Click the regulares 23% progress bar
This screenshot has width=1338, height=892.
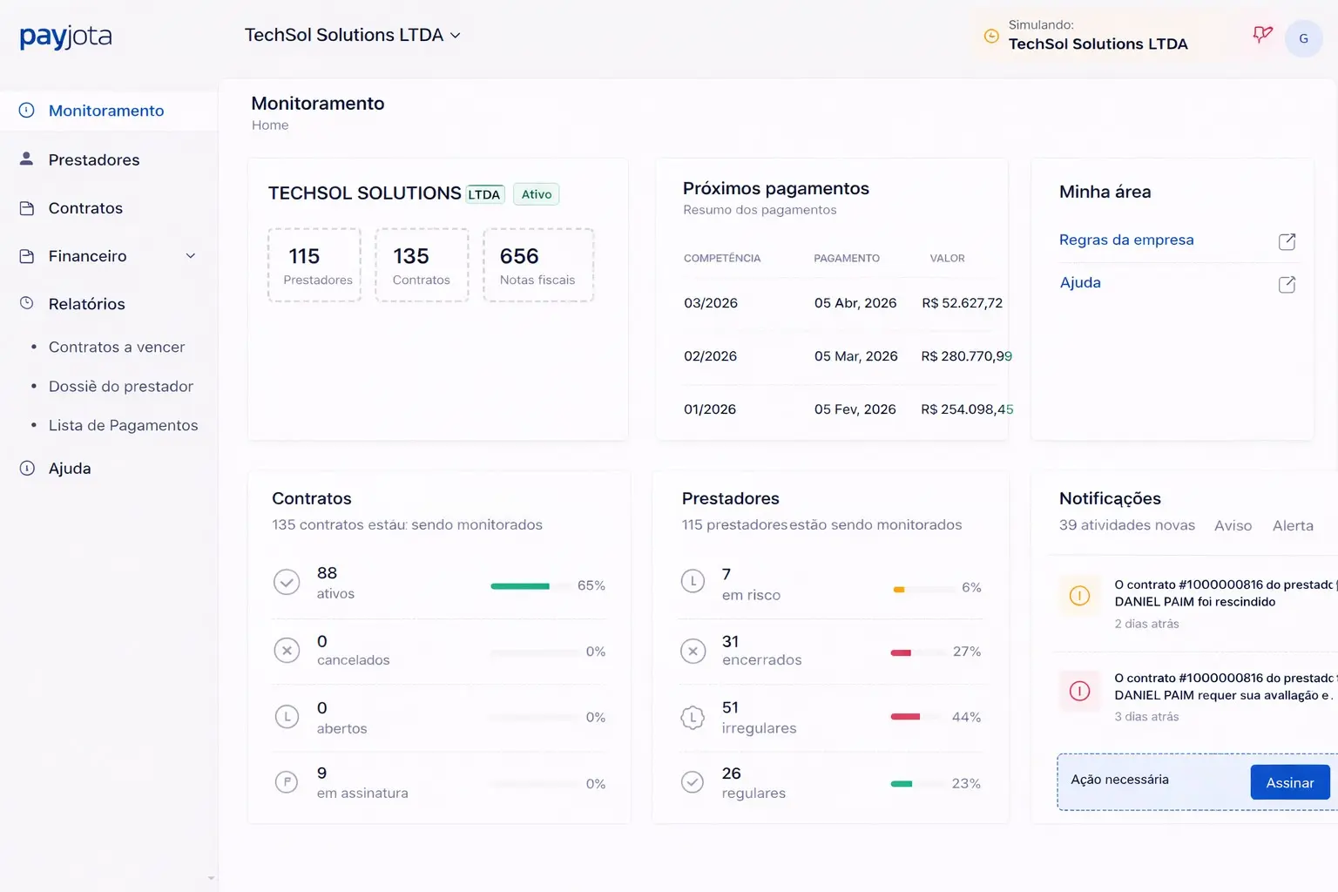pyautogui.click(x=916, y=784)
